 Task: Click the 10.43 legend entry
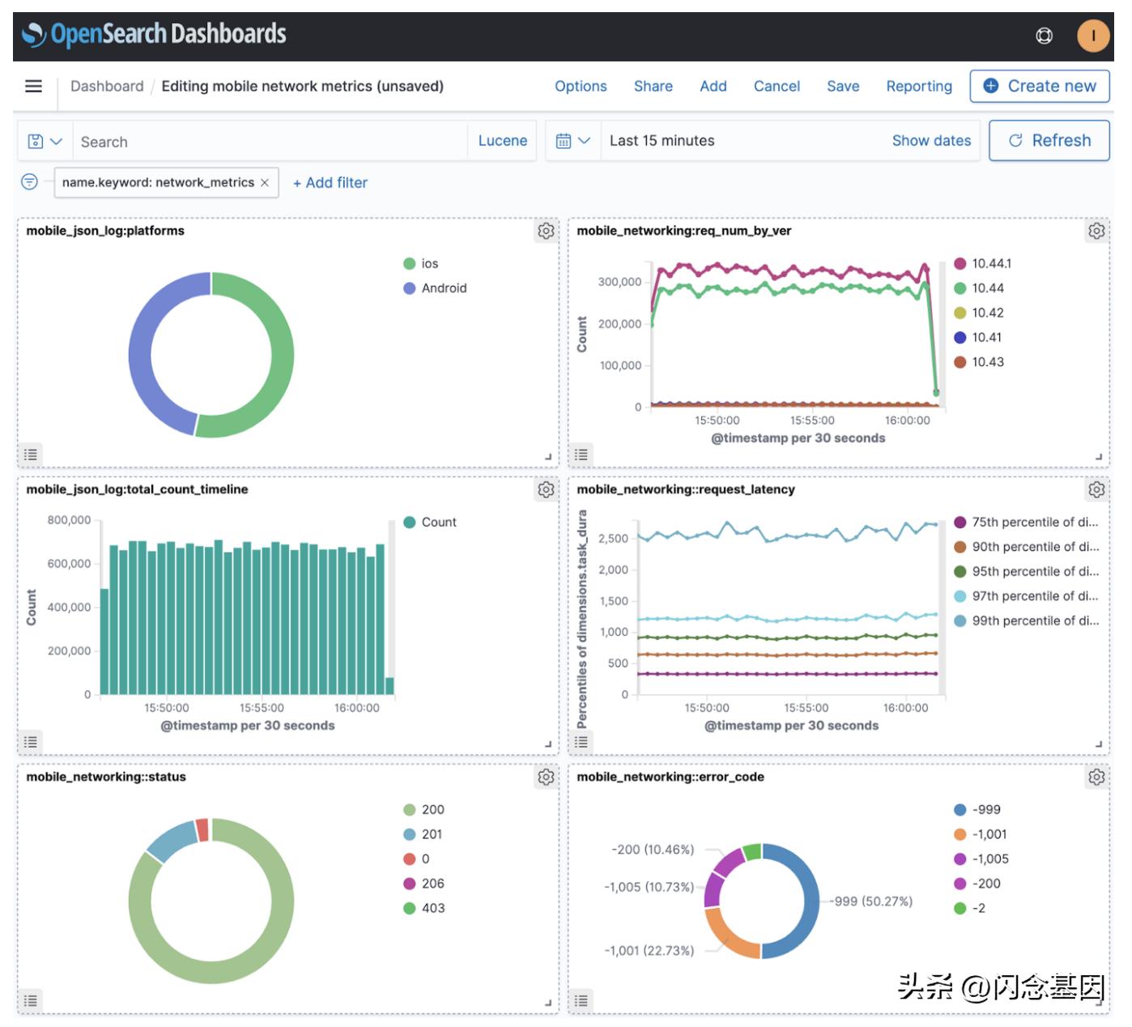[x=979, y=362]
